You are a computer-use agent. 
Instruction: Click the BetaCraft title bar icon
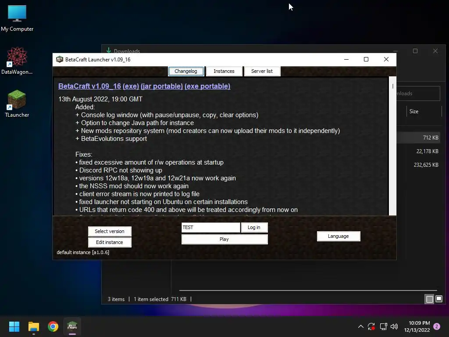click(60, 60)
